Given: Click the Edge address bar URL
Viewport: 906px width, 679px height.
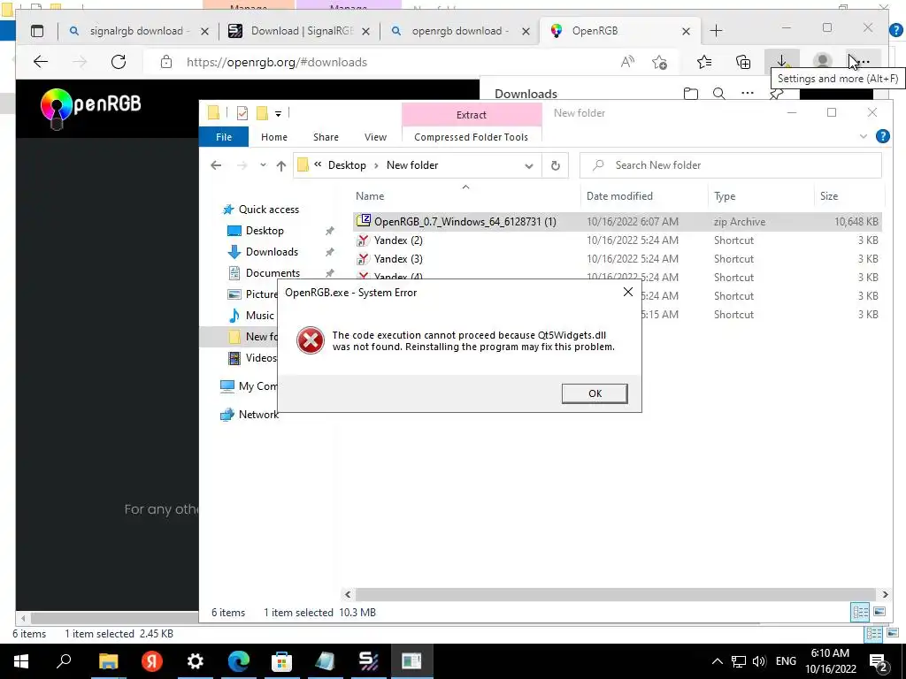Looking at the screenshot, I should click(x=277, y=63).
